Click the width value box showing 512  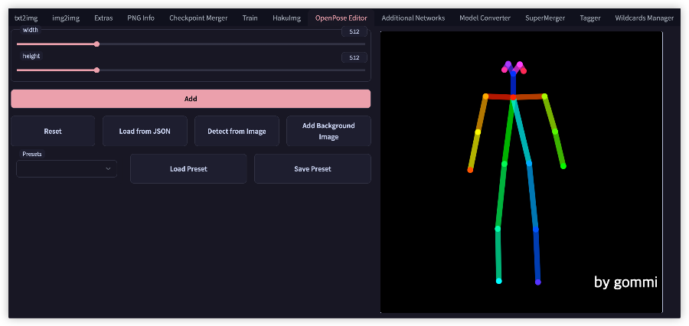(354, 31)
